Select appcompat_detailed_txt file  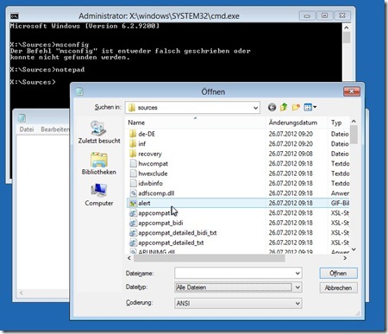[x=171, y=243]
